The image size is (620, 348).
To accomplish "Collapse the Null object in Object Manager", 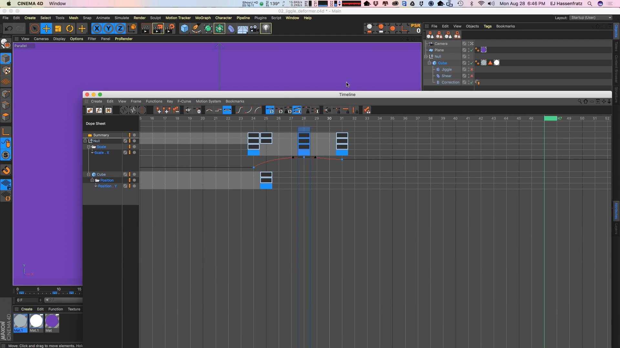I will coord(426,56).
